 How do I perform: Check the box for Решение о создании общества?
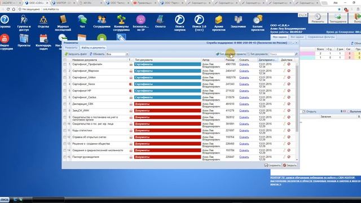(65, 144)
